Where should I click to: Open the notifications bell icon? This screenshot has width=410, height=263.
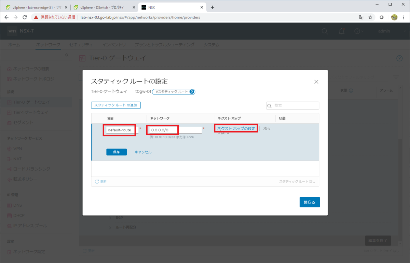341,31
